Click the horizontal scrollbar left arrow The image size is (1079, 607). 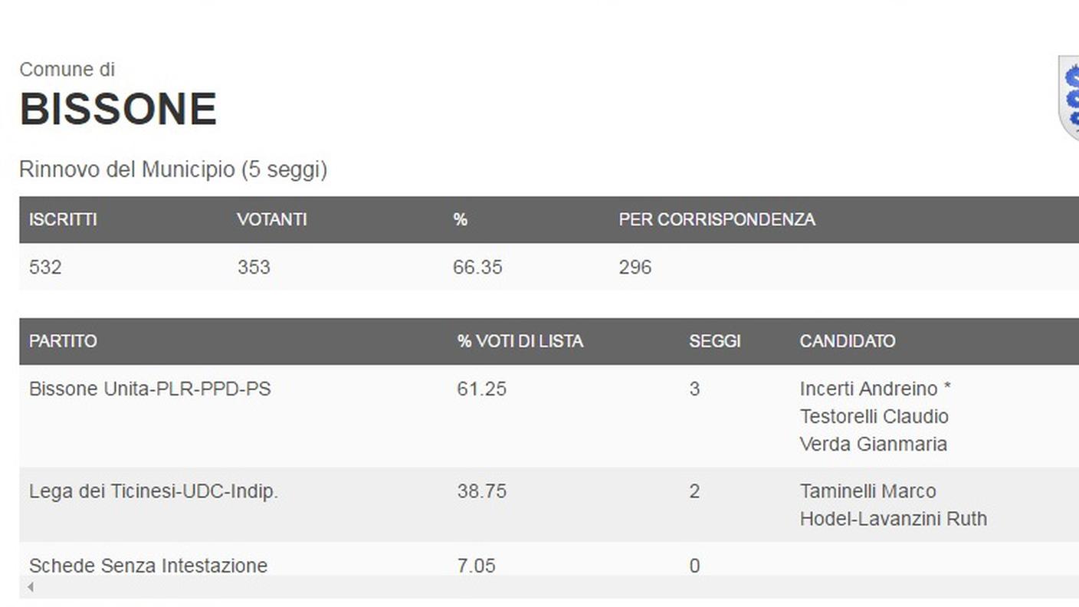click(x=30, y=587)
